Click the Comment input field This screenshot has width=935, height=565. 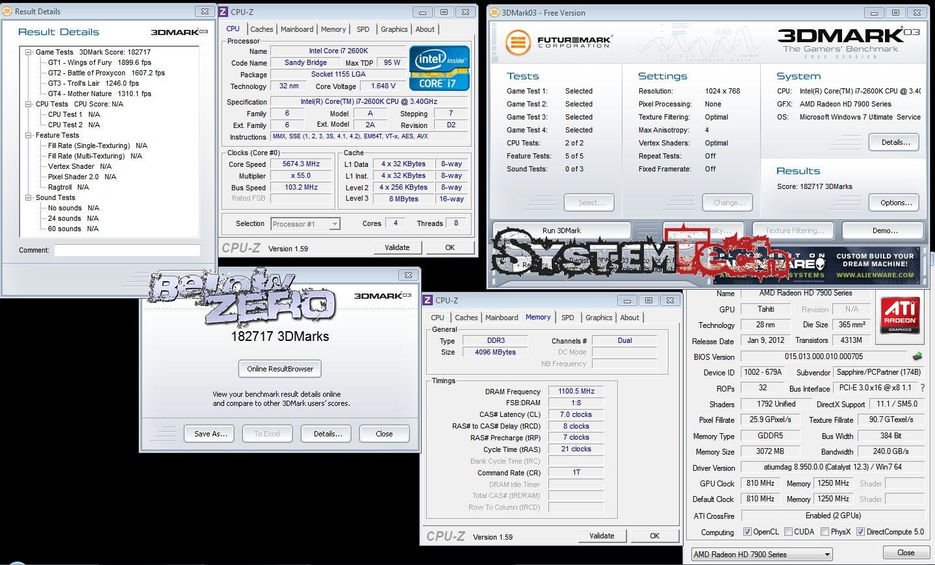tap(127, 250)
